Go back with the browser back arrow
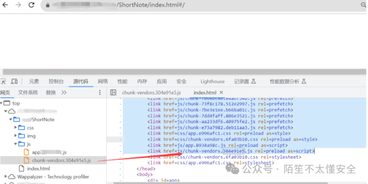The image size is (368, 184). click(5, 5)
